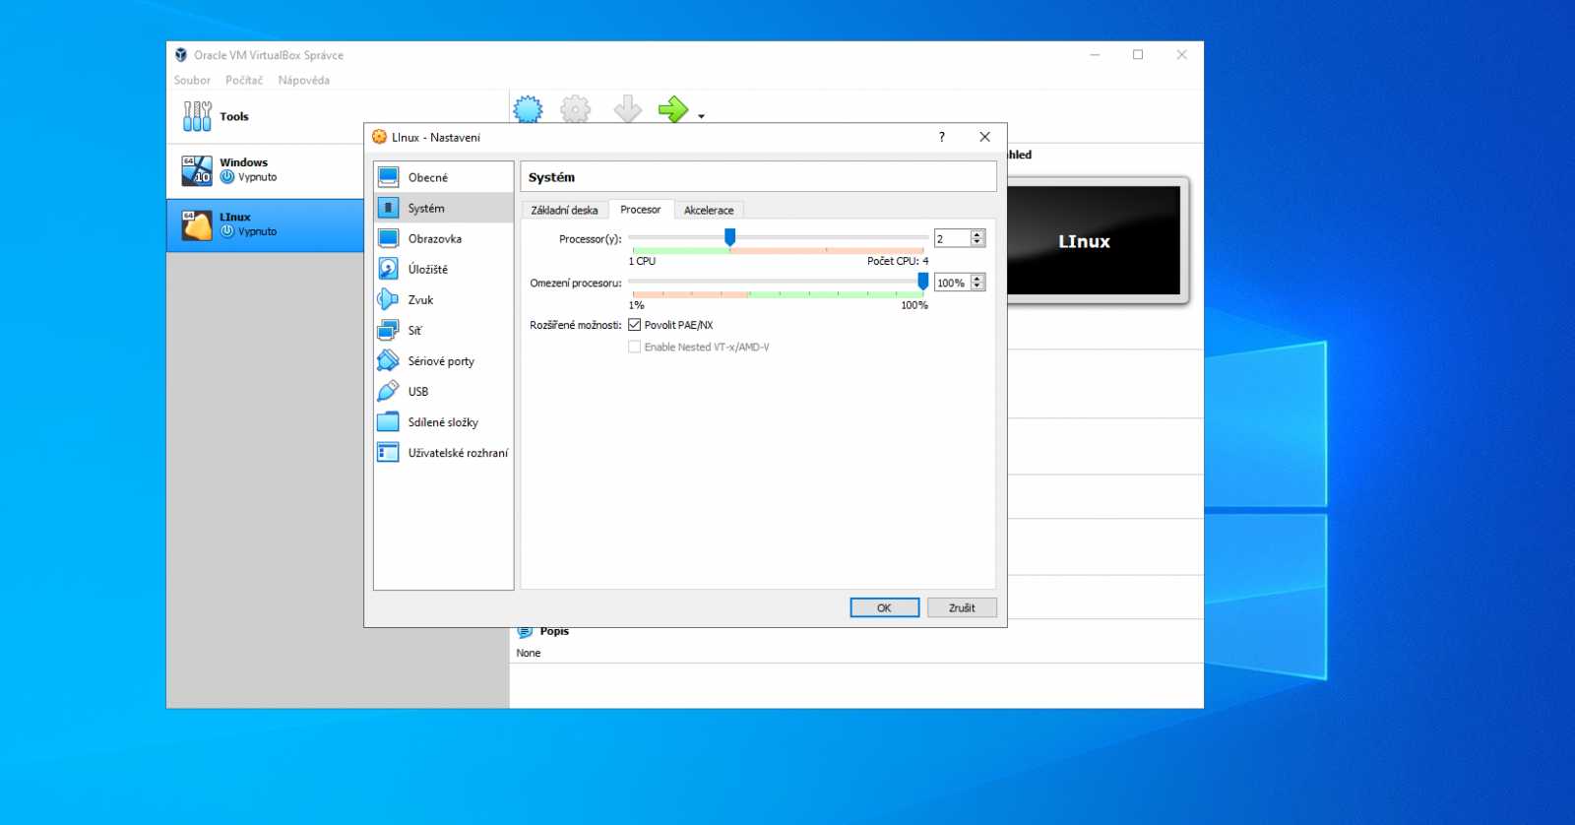Close the LInux settings dialog

[x=984, y=137]
